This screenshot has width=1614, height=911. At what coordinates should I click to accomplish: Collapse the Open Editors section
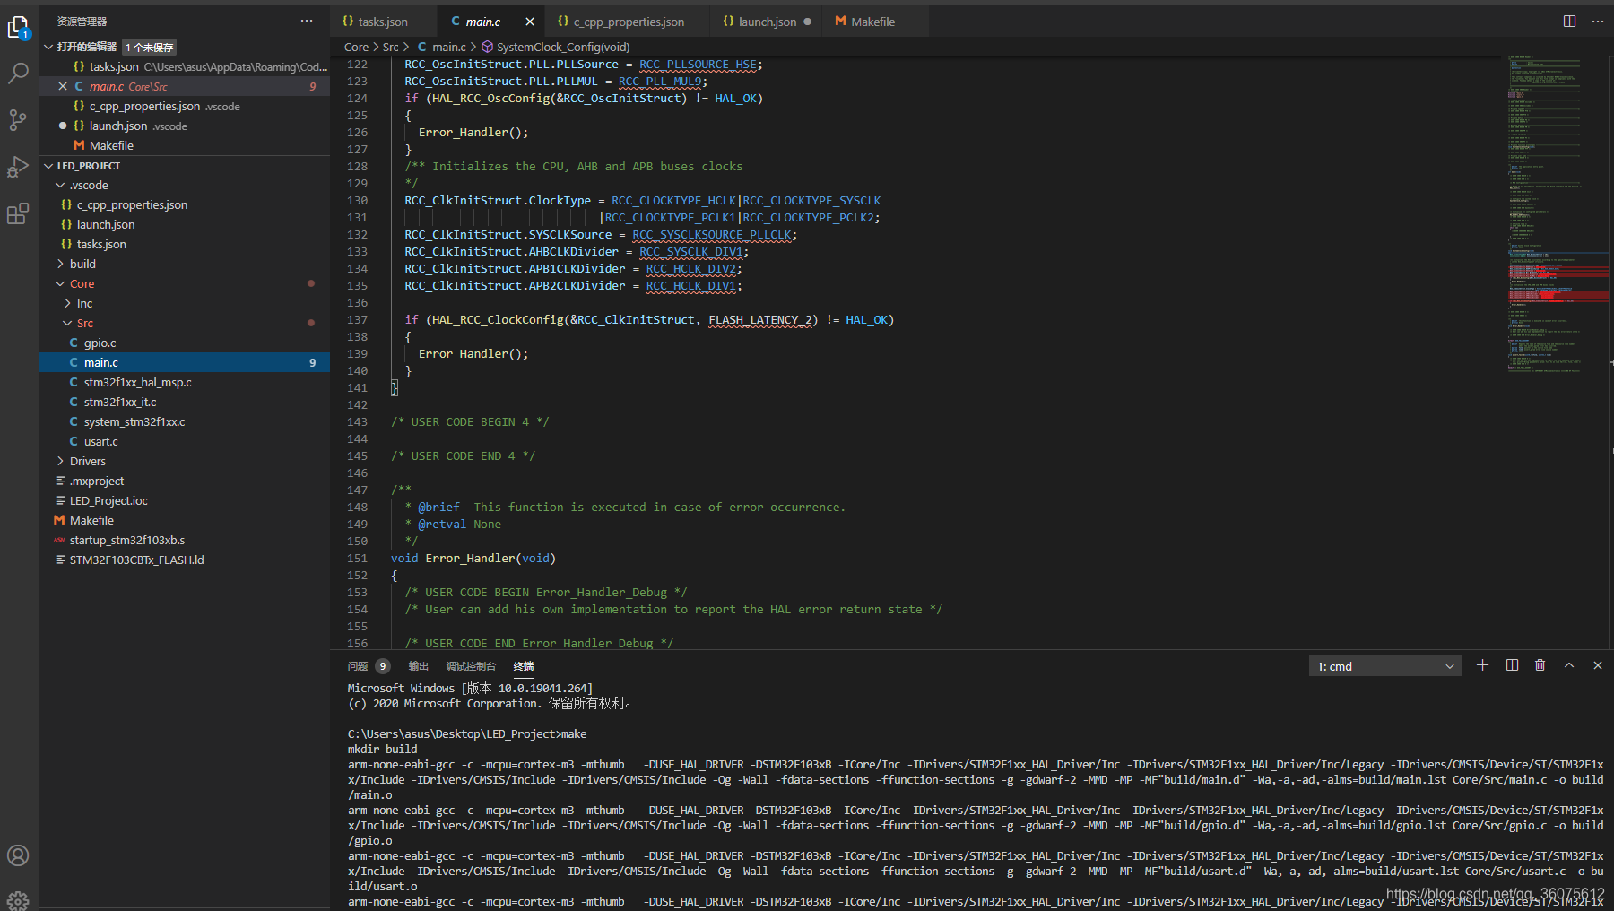point(48,47)
